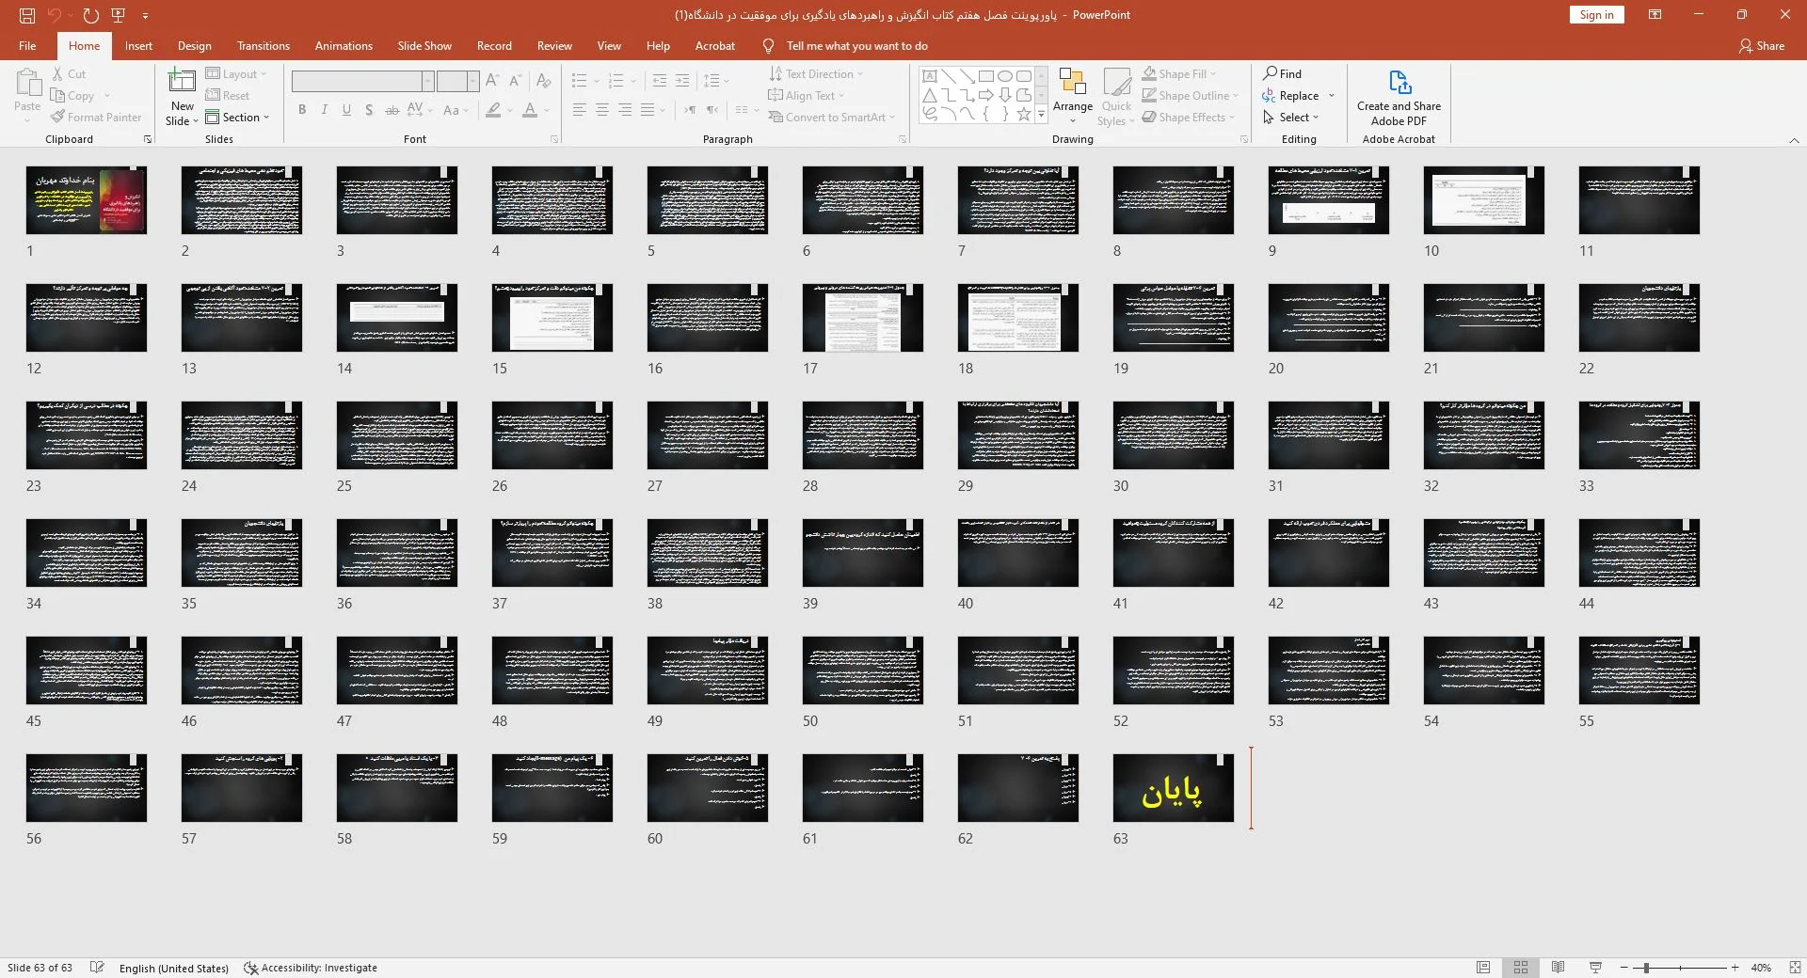Switch to Reading View icon
1807x978 pixels.
pyautogui.click(x=1558, y=968)
